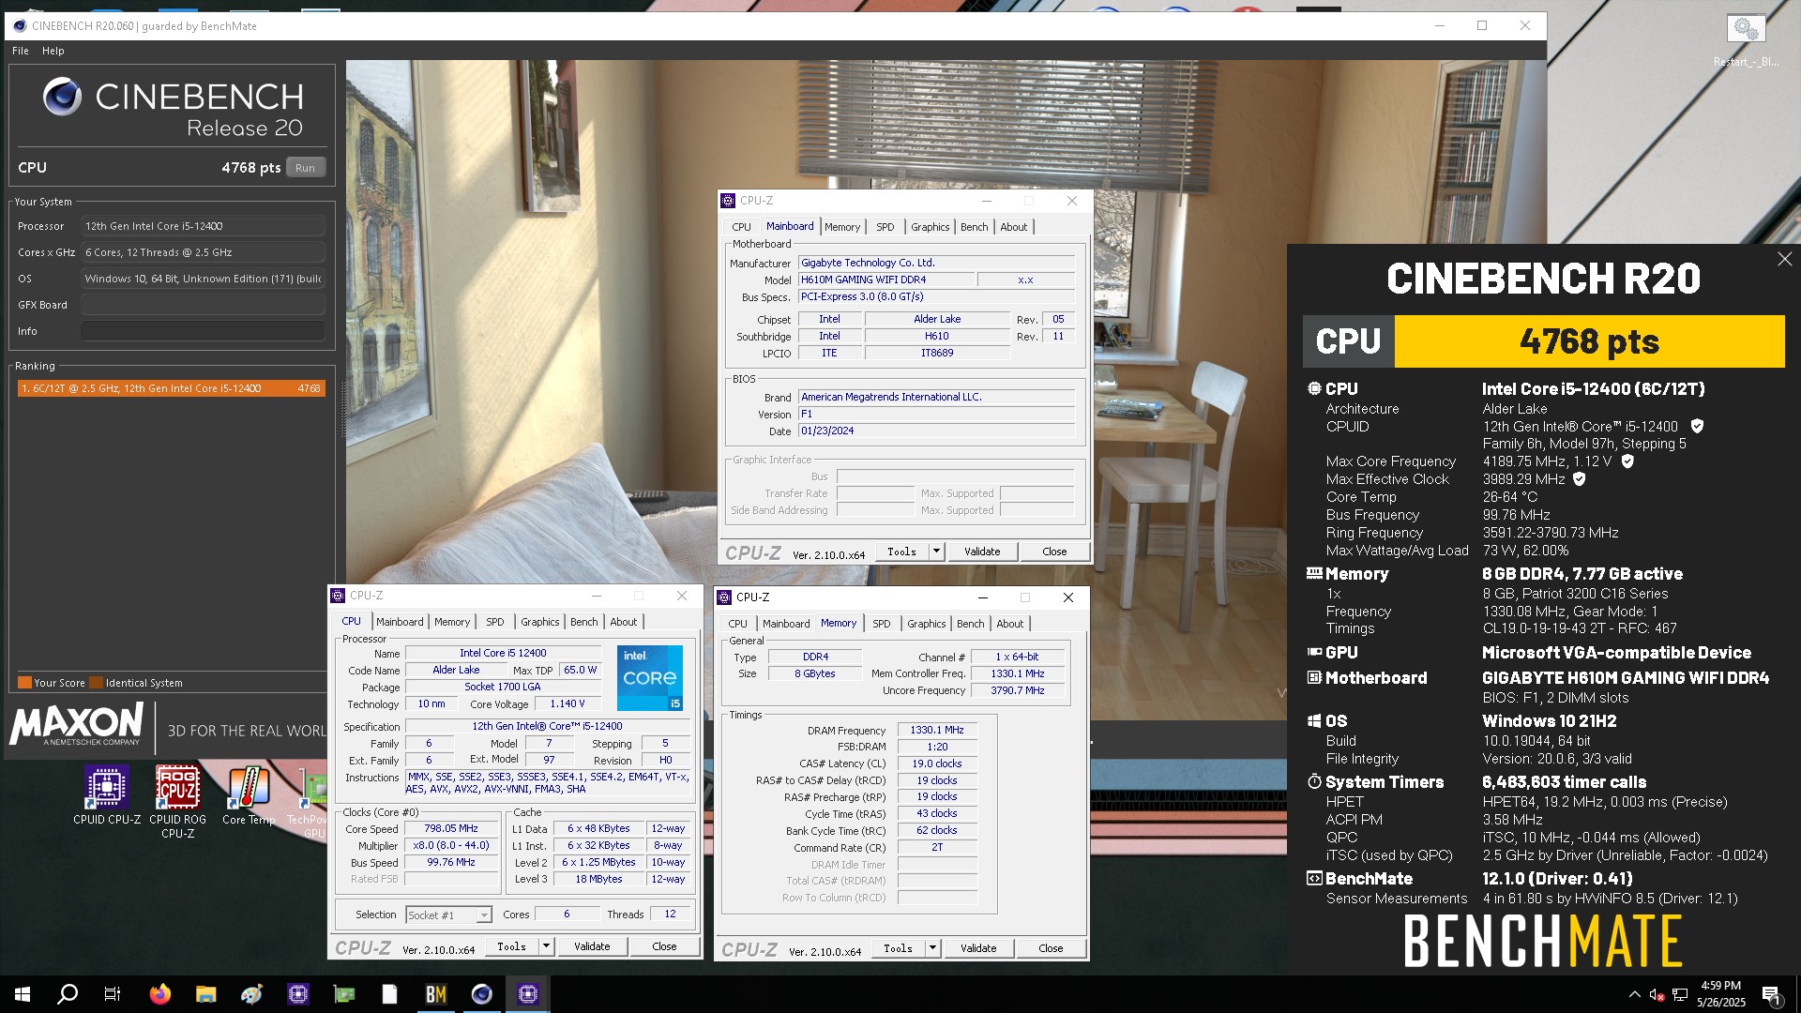Click the orange Your Score legend swatch
The image size is (1801, 1013).
click(24, 683)
